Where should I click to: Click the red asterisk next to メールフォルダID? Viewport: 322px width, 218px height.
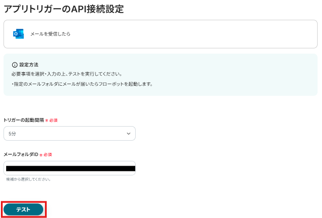41,155
